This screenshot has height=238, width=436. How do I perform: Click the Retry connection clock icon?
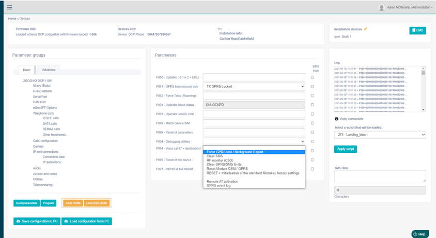click(x=336, y=119)
